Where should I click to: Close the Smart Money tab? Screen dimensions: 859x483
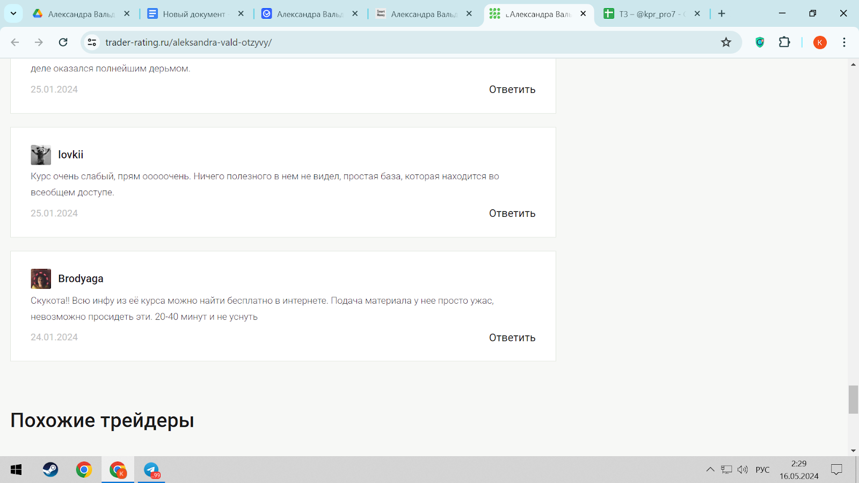(x=469, y=14)
